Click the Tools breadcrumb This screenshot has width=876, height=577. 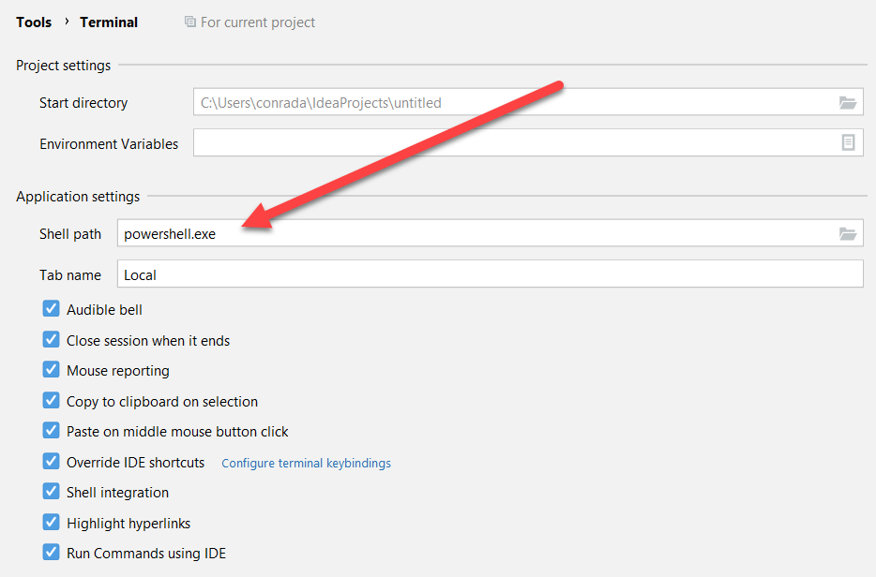click(34, 22)
